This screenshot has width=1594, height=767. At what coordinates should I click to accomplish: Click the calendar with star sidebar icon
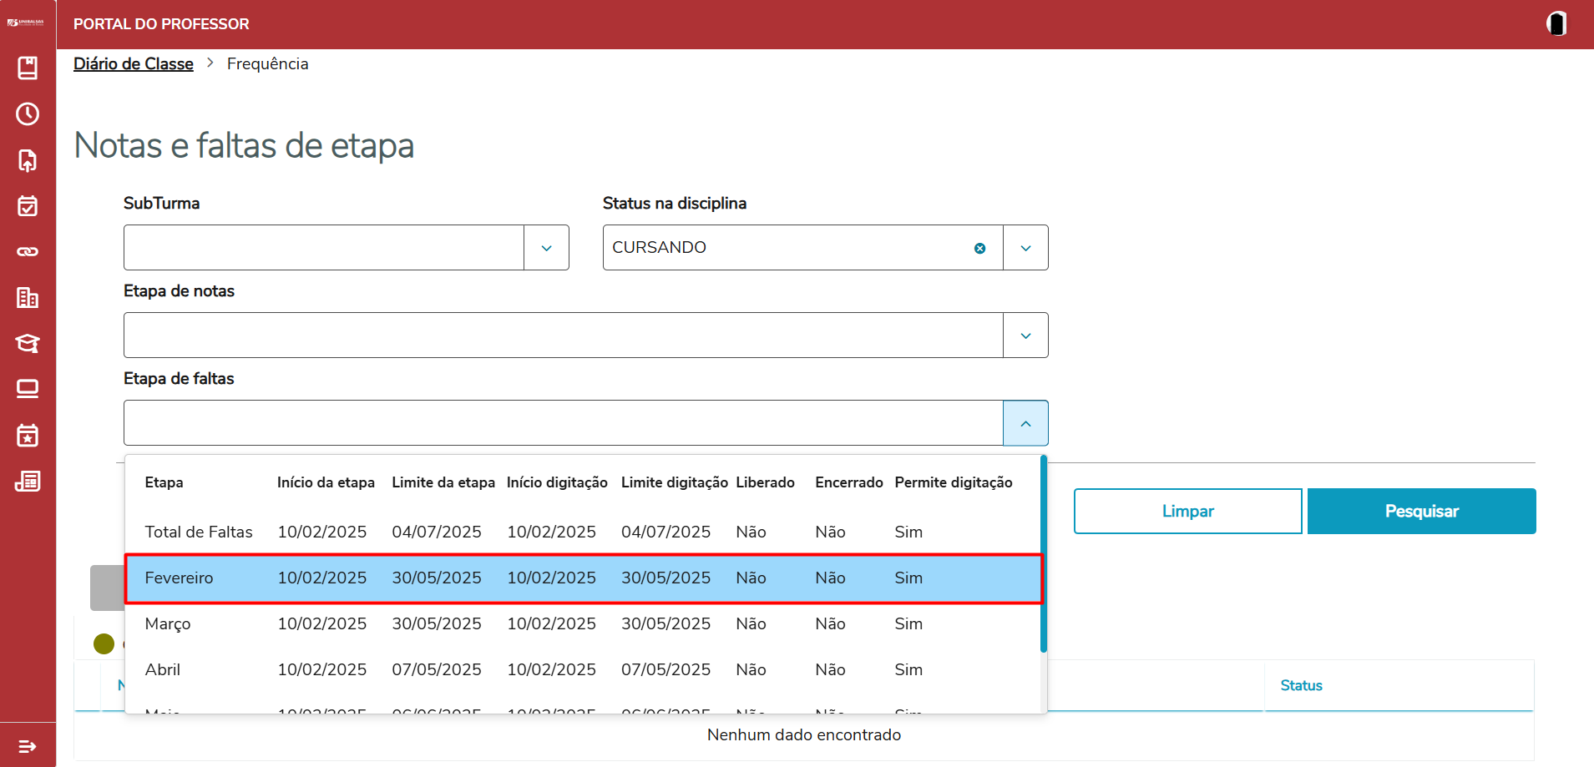(28, 436)
